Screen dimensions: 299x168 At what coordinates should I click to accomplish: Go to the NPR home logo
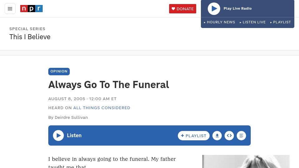(x=31, y=9)
